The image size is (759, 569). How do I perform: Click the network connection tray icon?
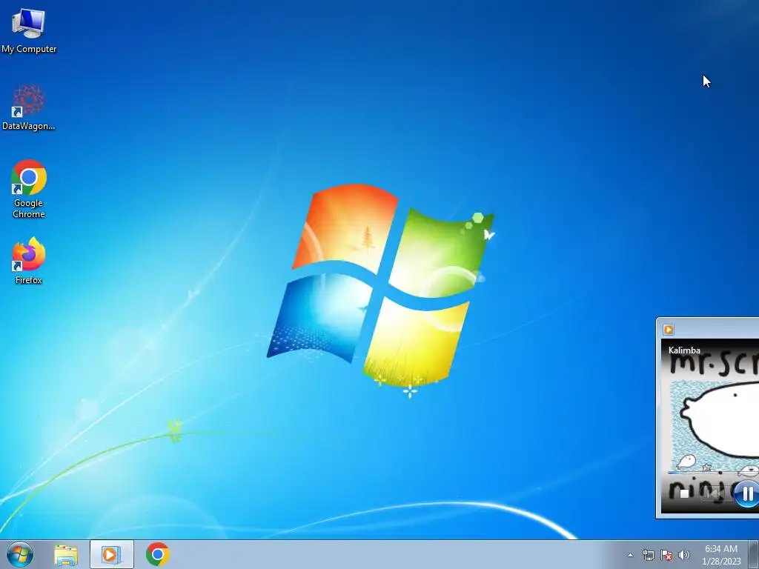point(648,555)
